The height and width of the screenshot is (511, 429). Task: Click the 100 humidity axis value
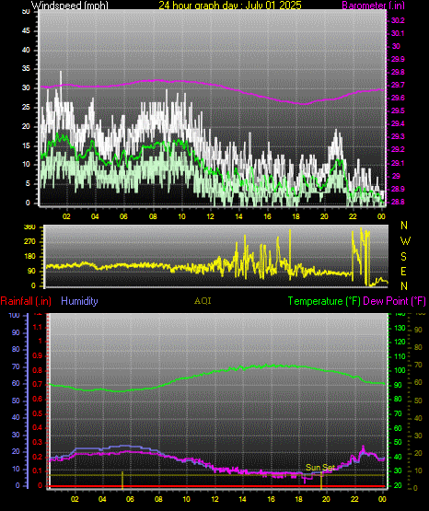point(14,315)
